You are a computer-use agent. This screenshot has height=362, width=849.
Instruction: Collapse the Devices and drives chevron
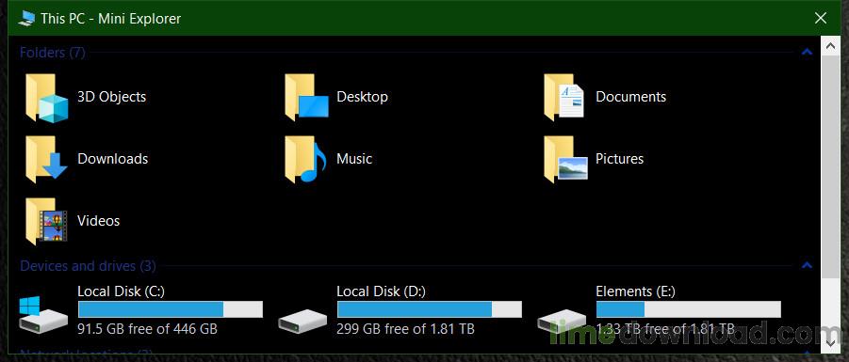[x=807, y=265]
